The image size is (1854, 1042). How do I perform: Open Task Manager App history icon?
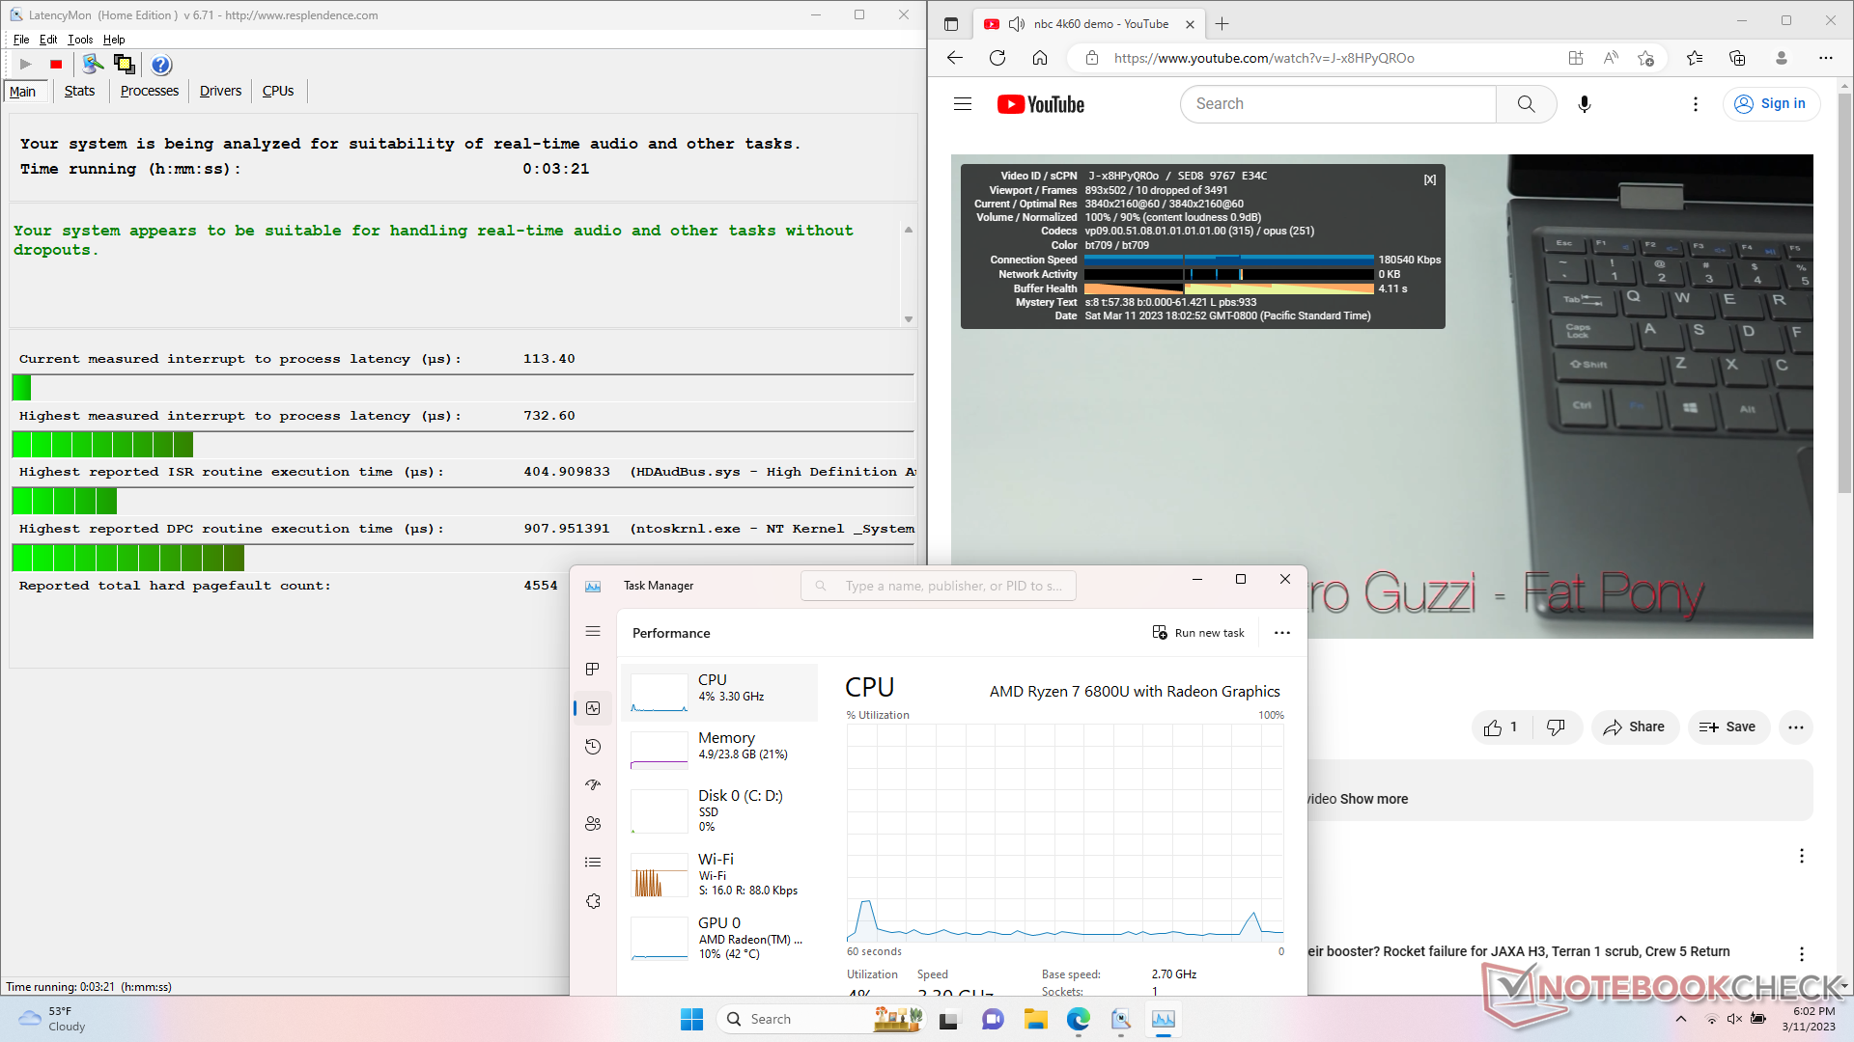coord(593,747)
